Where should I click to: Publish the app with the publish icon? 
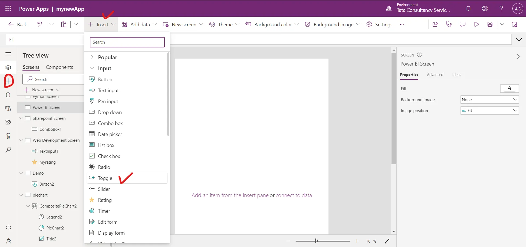coord(515,24)
